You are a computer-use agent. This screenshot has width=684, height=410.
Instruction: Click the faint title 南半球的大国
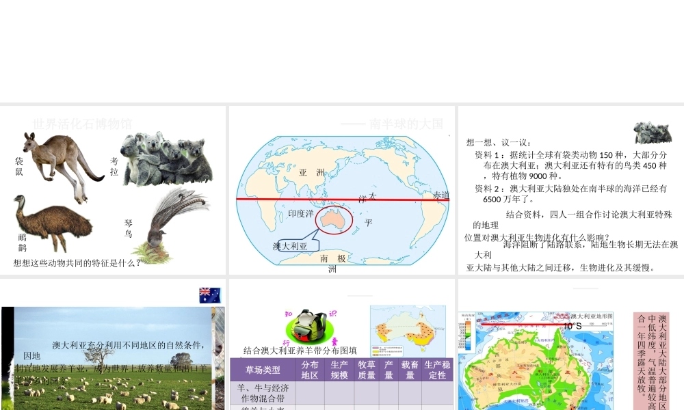406,124
